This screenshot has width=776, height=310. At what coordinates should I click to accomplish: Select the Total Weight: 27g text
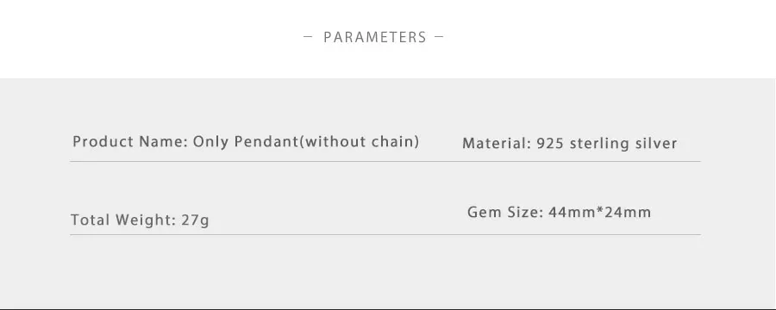(140, 220)
